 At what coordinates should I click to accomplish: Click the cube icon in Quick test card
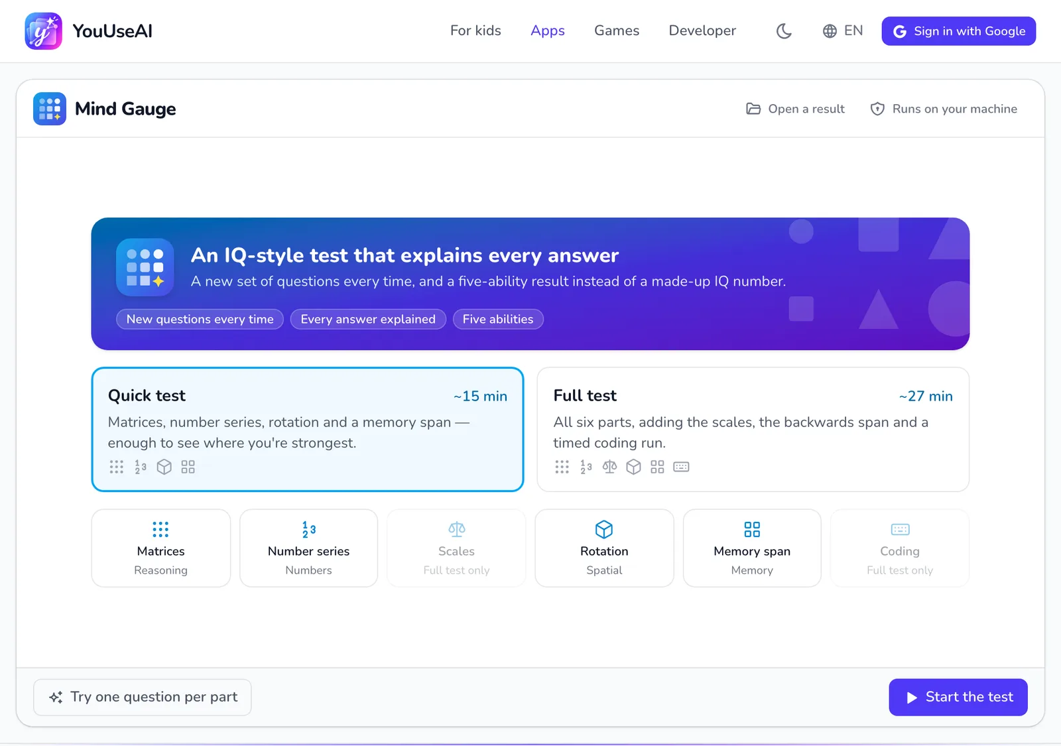[x=164, y=467]
